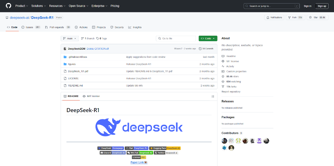Open the deepseek-ai owner link
The height and width of the screenshot is (166, 334).
click(19, 18)
